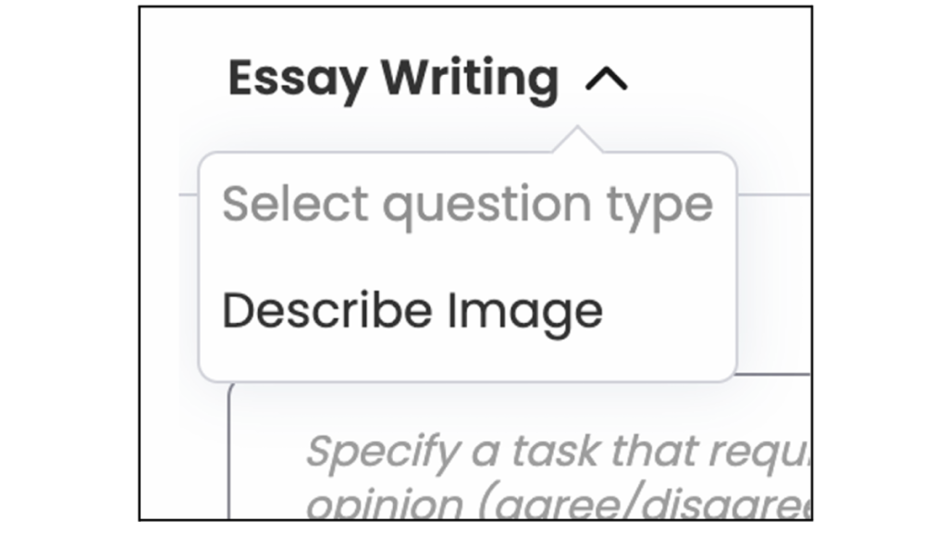The image size is (947, 533).
Task: Collapse the Essay Writing dropdown
Action: point(607,81)
